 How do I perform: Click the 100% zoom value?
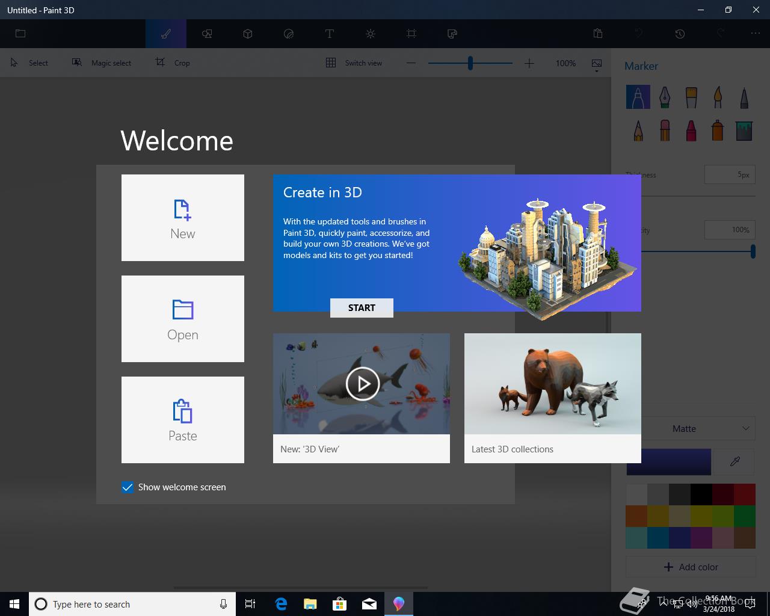(x=565, y=63)
